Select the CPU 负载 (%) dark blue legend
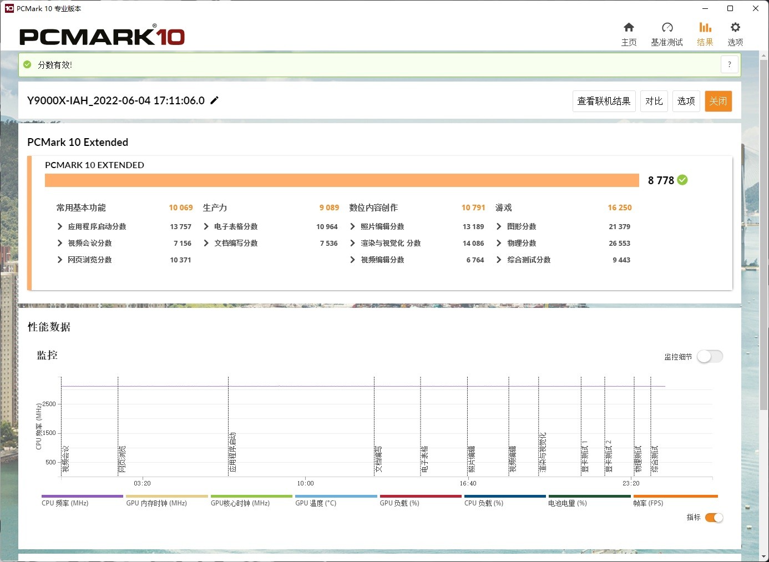 click(x=505, y=500)
